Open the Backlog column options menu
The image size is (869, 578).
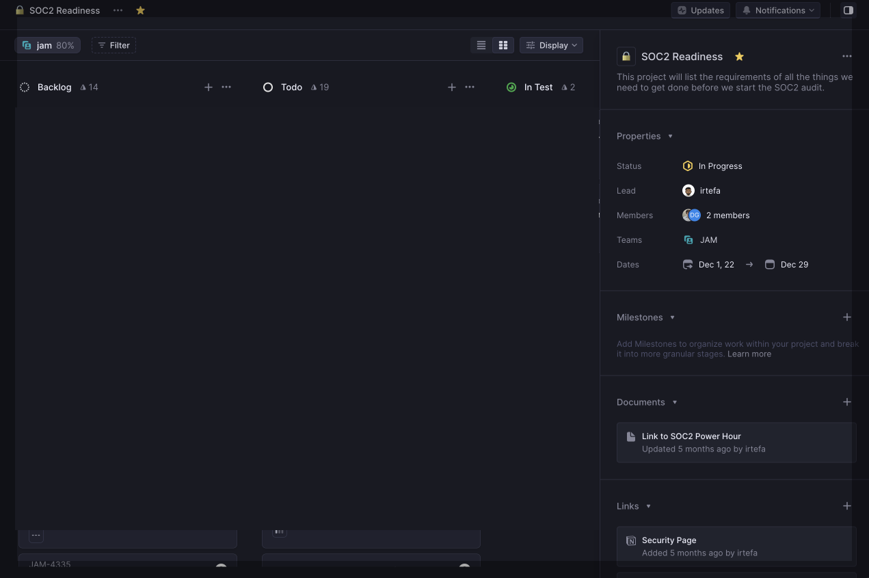click(226, 87)
